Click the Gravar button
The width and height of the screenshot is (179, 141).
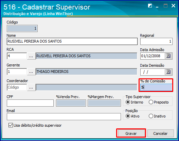(x=131, y=134)
